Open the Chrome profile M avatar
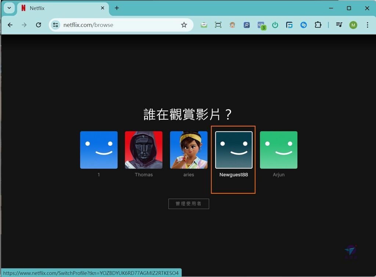 [353, 25]
